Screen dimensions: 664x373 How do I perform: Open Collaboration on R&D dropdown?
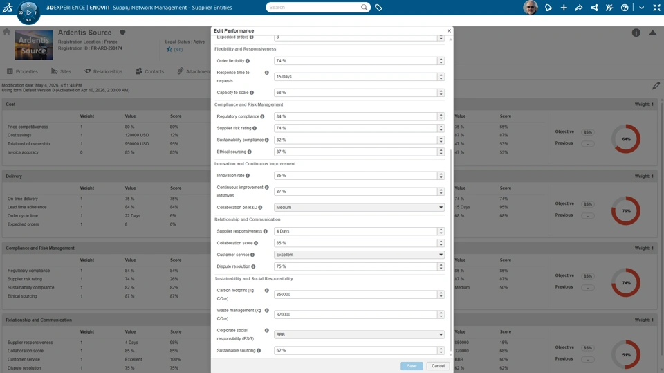(x=359, y=208)
